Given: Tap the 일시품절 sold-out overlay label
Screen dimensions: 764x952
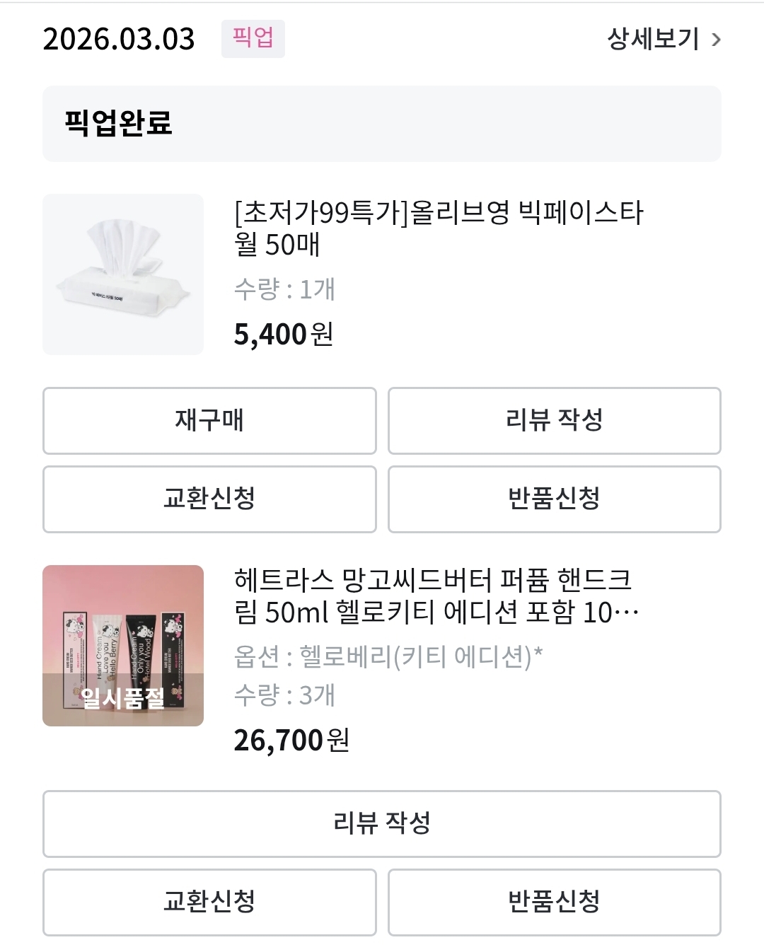Looking at the screenshot, I should click(123, 699).
